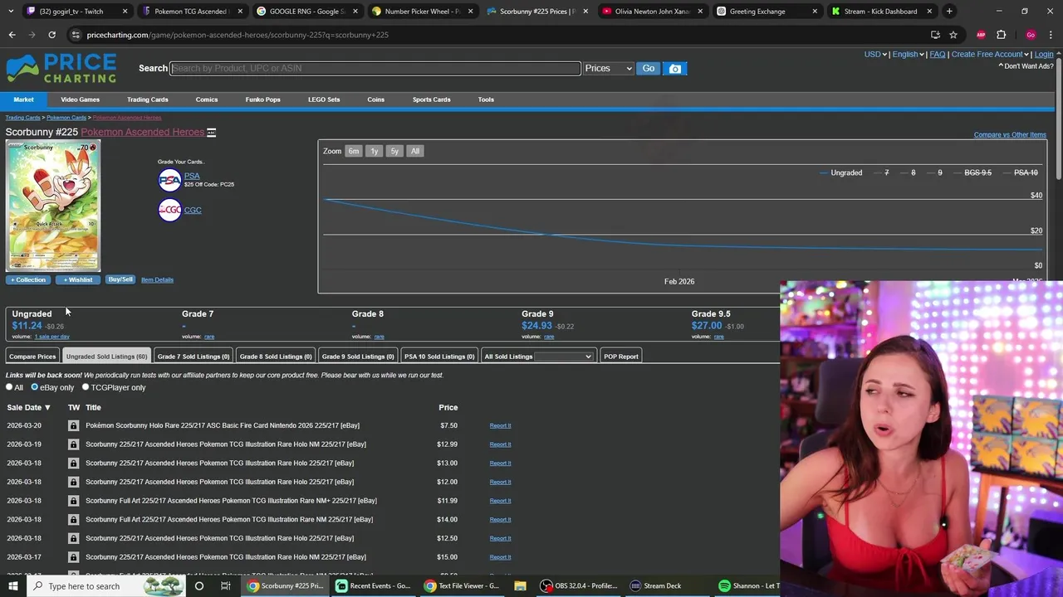Viewport: 1063px width, 597px height.
Task: Select the TCGPlayer only radio button
Action: 86,387
